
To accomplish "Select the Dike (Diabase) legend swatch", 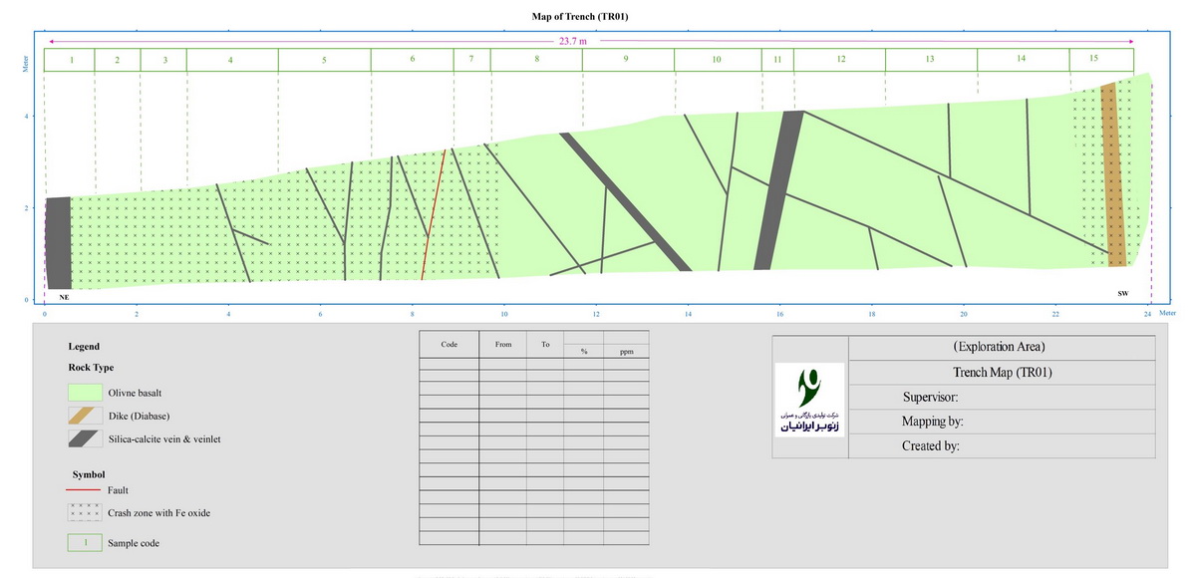I will click(x=84, y=416).
